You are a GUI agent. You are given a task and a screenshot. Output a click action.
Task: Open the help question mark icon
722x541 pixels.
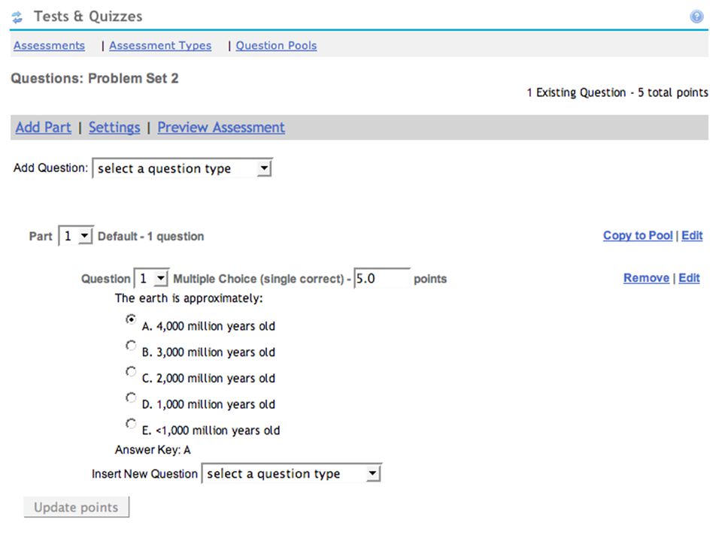click(696, 17)
